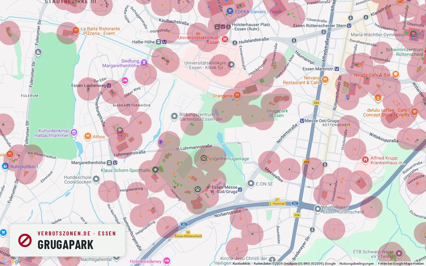Click the Schwimmzentrum Rüttenscheid label
Screen dimensions: 426x266
[x=404, y=52]
